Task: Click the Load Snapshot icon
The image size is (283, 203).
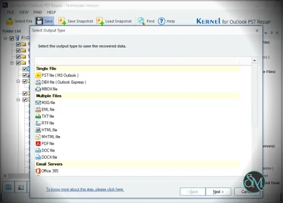Action: point(100,21)
